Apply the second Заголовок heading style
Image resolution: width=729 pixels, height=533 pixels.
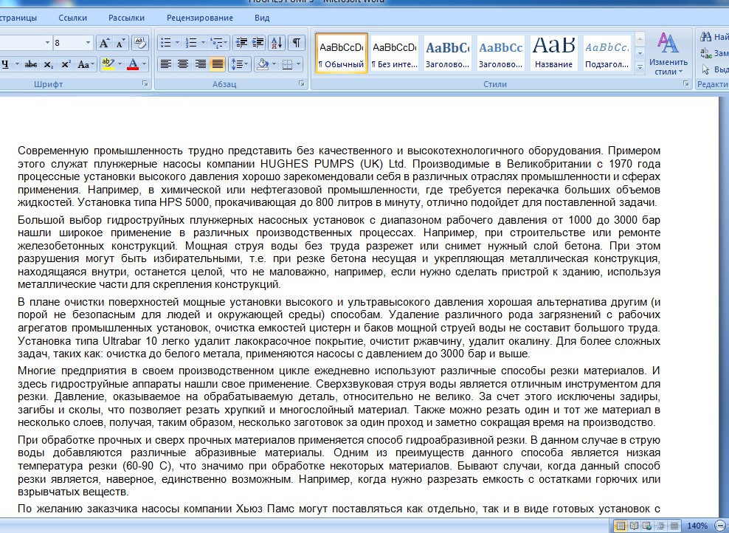(x=501, y=53)
